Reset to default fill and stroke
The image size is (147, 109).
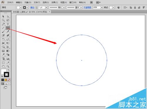[x=2, y=76]
